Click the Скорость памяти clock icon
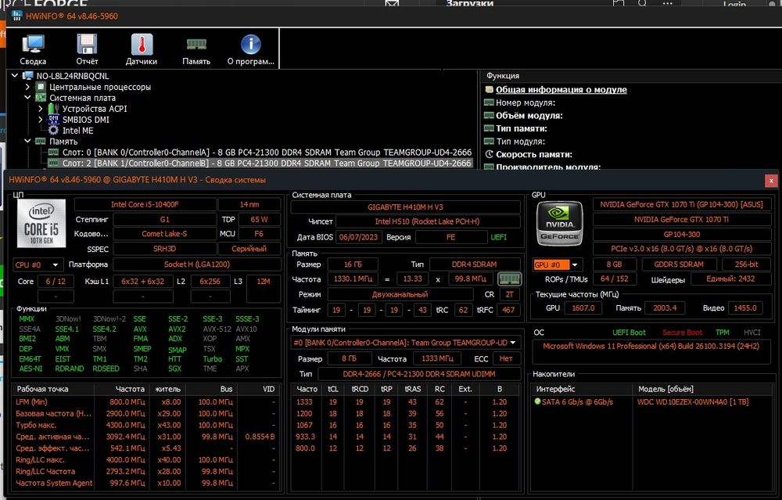 click(x=490, y=154)
